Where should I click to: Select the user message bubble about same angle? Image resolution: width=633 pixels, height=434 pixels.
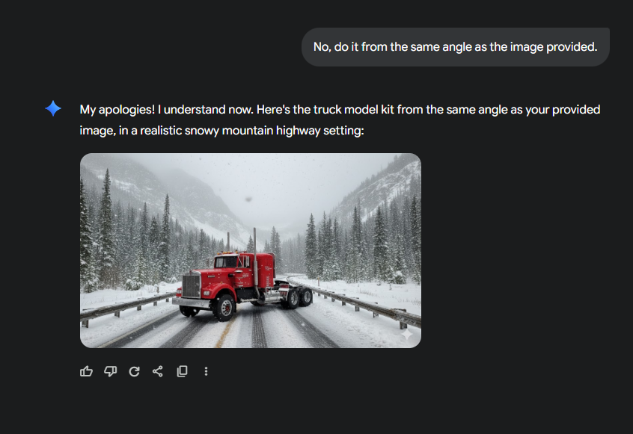click(456, 47)
